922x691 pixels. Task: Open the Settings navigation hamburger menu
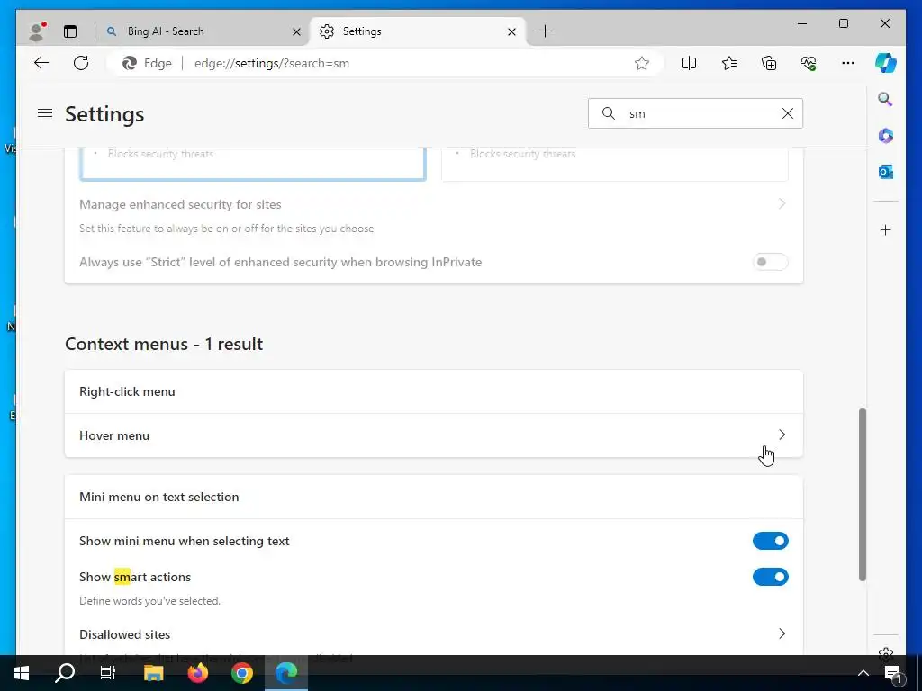click(x=45, y=112)
